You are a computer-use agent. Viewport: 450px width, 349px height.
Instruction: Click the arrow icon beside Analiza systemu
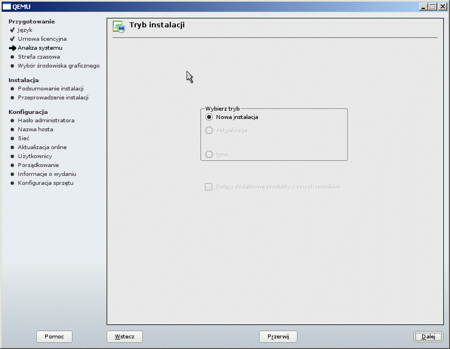(x=12, y=48)
